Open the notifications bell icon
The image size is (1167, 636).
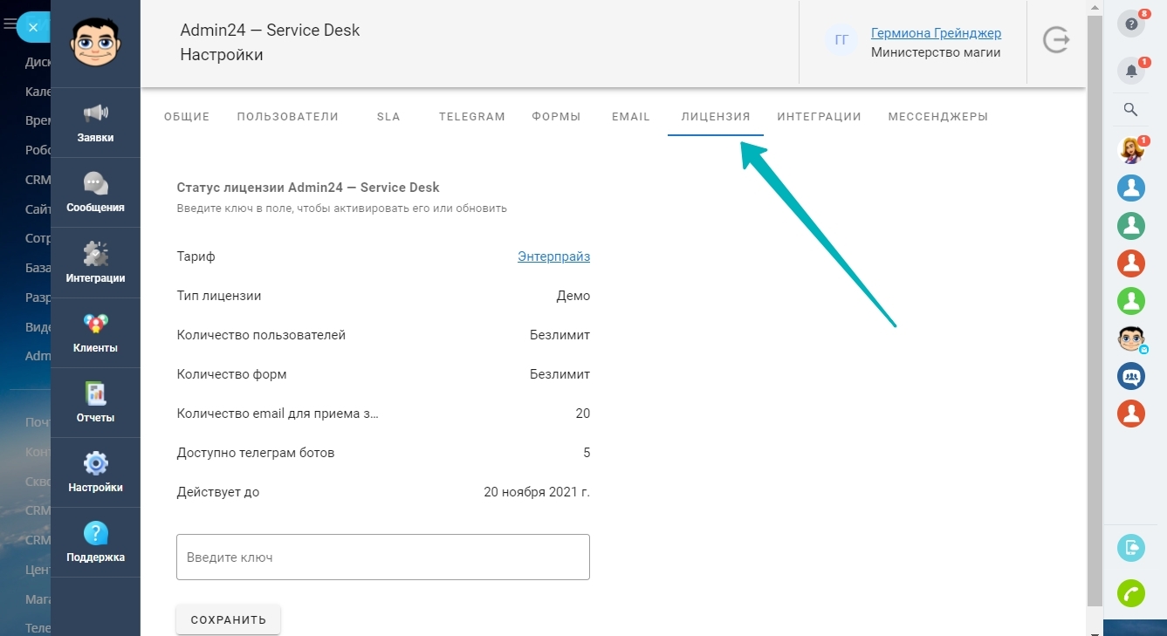click(1131, 71)
